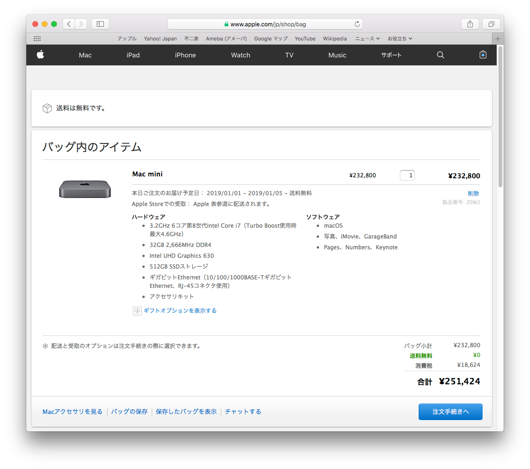Viewport: 530px width, 469px height.
Task: Open the Yahoo! Japan bookmark
Action: [160, 39]
